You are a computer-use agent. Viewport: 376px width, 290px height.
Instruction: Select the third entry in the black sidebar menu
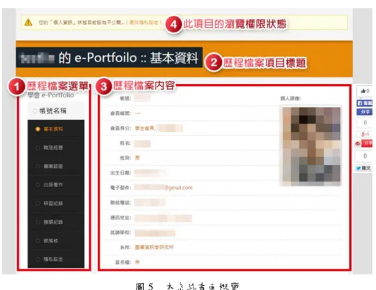click(53, 166)
